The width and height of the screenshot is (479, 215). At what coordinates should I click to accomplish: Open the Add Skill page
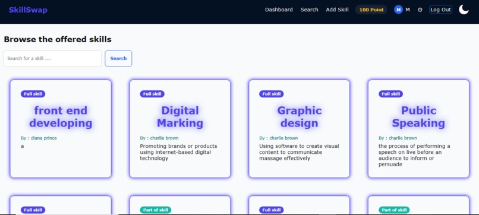click(x=337, y=10)
